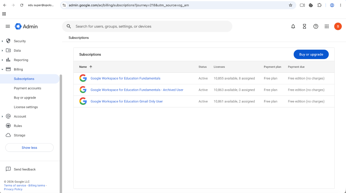Click the Subscriptions breadcrumb text

[79, 38]
